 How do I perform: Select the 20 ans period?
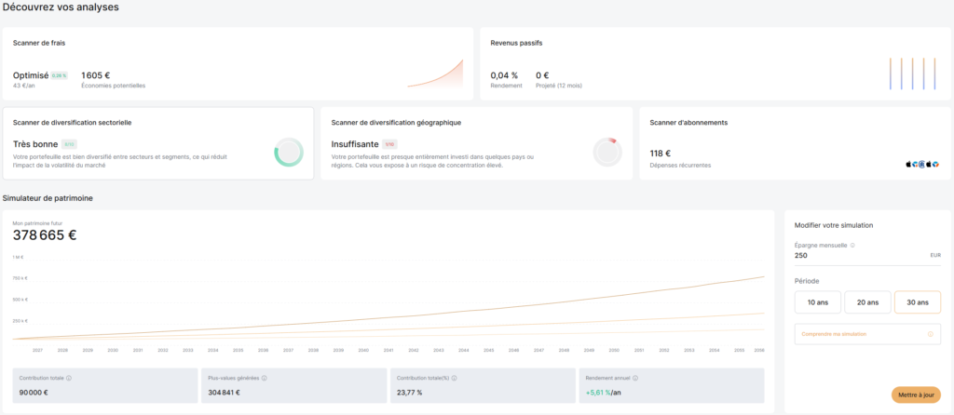(x=866, y=302)
